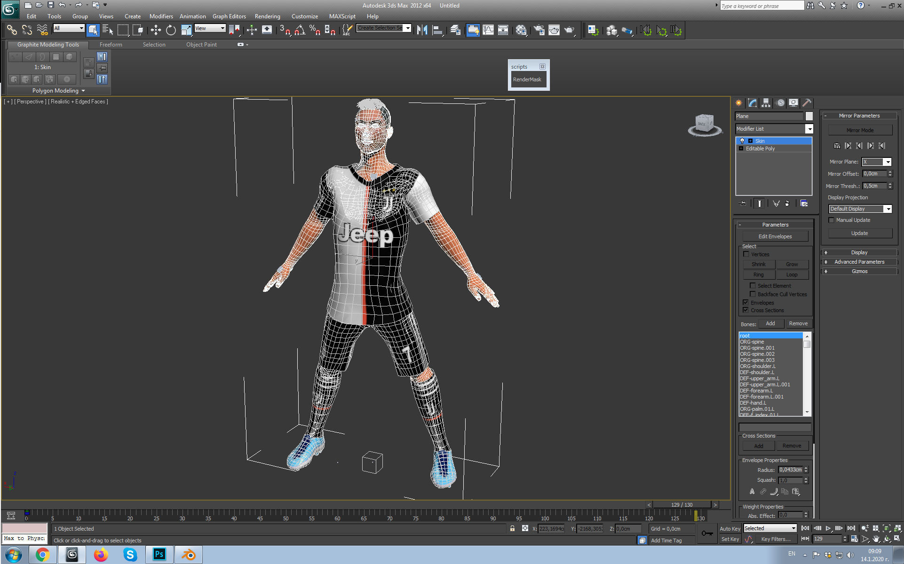
Task: Toggle Percent Snap icon
Action: pyautogui.click(x=315, y=30)
